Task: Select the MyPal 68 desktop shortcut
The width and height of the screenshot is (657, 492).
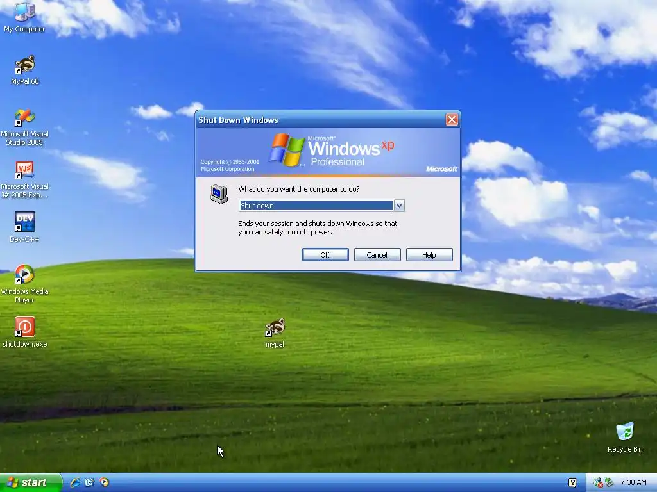Action: click(25, 70)
